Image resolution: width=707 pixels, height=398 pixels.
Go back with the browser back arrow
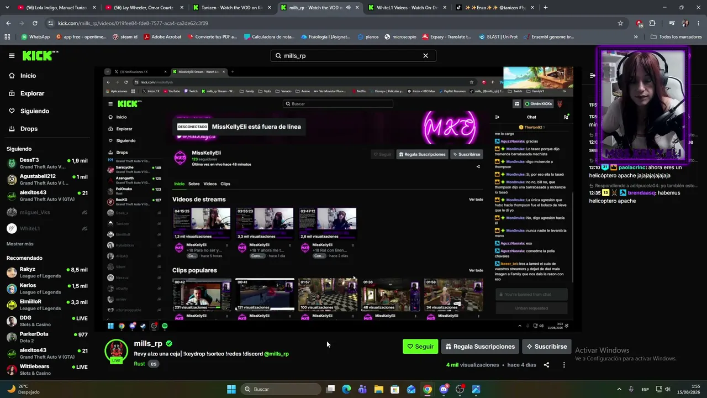(x=8, y=23)
